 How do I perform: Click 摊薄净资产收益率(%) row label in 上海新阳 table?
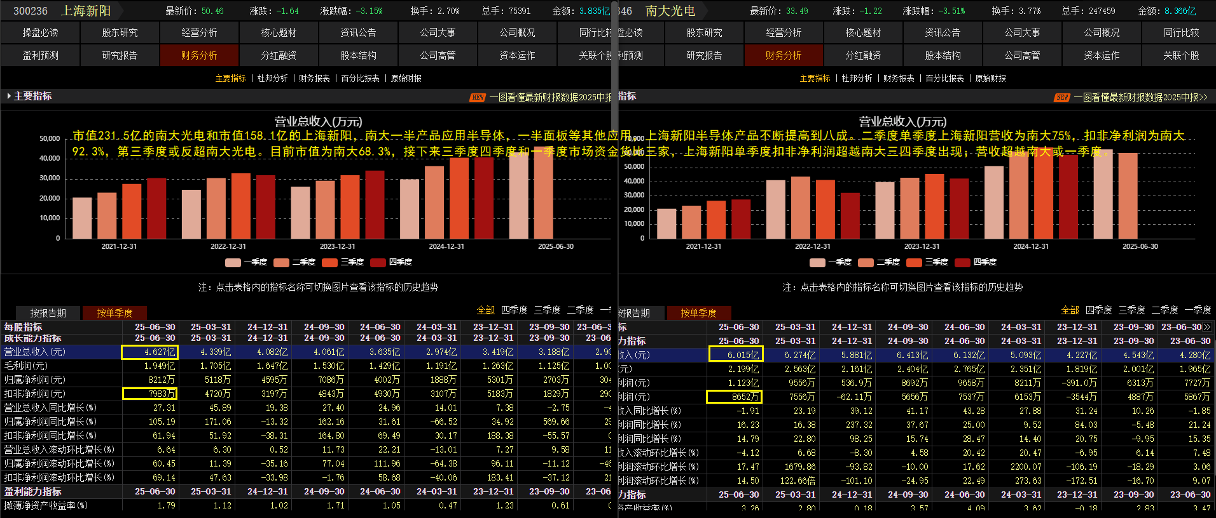(x=46, y=505)
